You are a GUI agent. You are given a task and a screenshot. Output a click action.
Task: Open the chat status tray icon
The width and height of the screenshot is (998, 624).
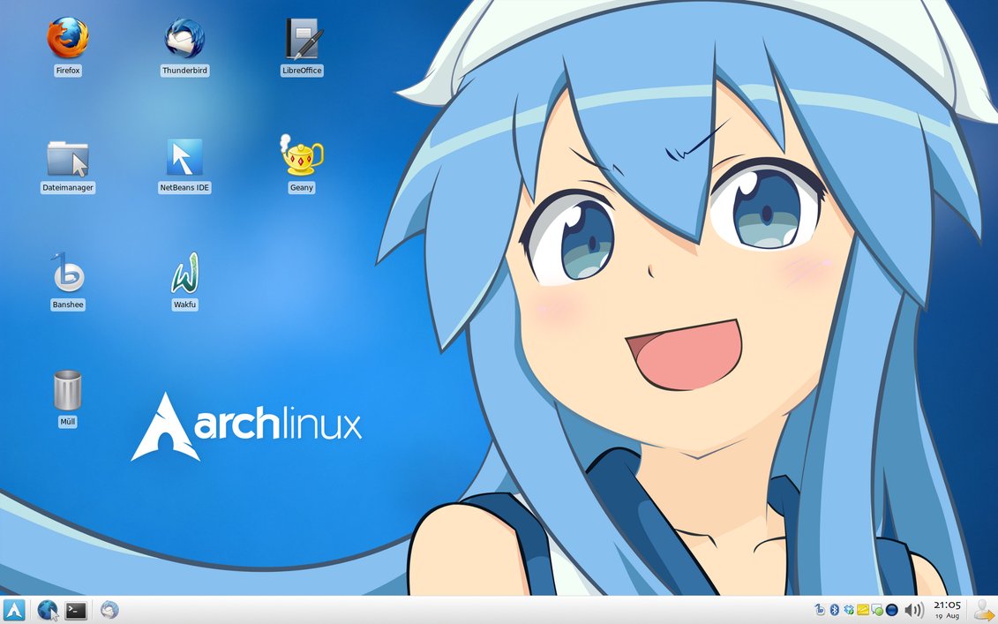coord(877,610)
